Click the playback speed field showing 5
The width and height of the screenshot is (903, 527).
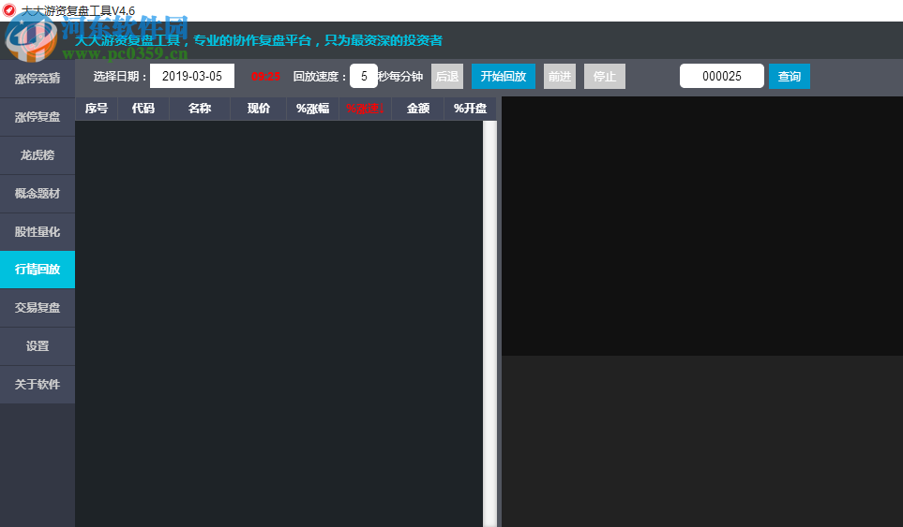point(364,76)
